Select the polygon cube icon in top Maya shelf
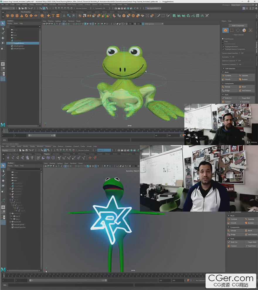Viewport: 258px width, 290px height. [12, 16]
